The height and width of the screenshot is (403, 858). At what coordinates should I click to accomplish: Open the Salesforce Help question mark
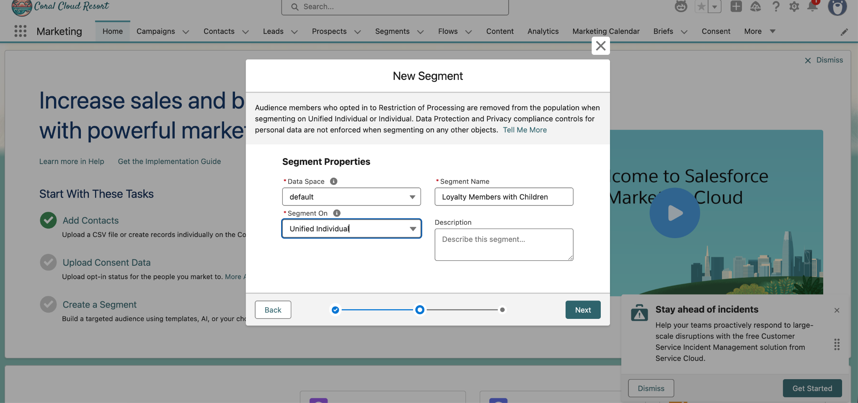(x=775, y=6)
